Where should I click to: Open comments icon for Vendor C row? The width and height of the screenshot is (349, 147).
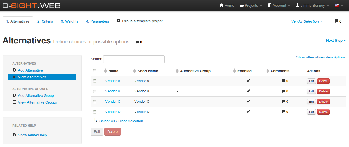pos(284,102)
